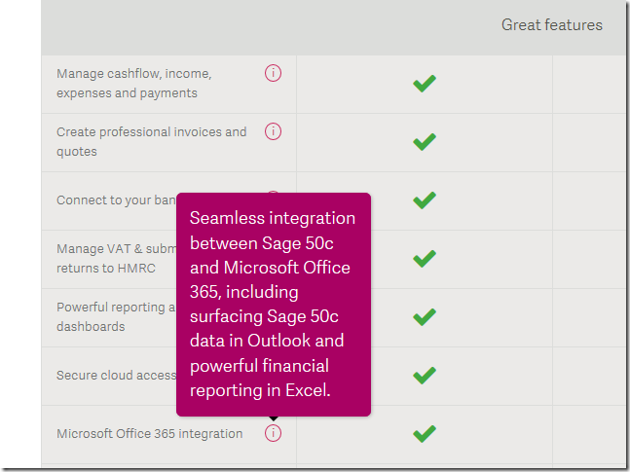Select Manage cashflow, income, expenses feature text
The width and height of the screenshot is (630, 472).
point(134,83)
